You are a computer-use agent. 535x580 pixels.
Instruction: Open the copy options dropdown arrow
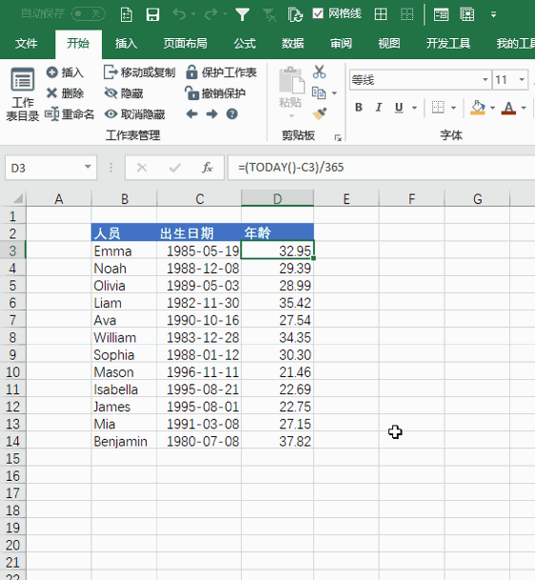334,93
